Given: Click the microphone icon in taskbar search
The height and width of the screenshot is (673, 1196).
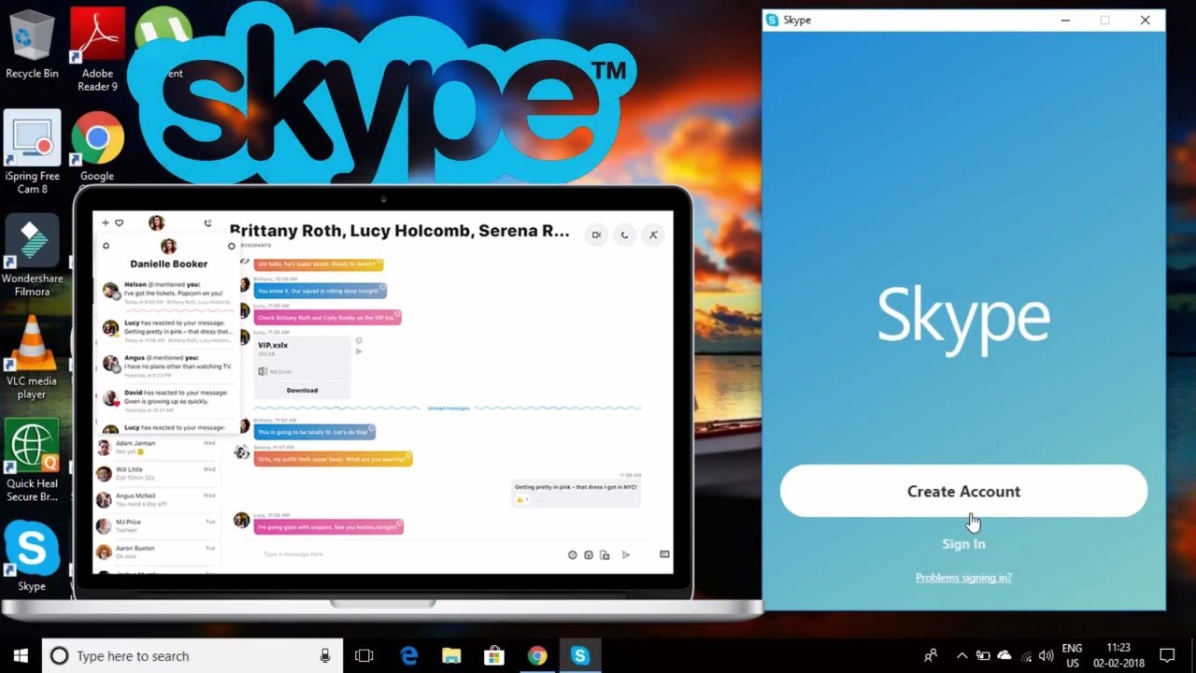Looking at the screenshot, I should pyautogui.click(x=325, y=655).
